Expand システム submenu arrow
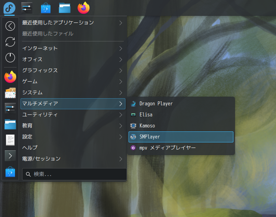Image resolution: width=276 pixels, height=217 pixels. click(121, 93)
